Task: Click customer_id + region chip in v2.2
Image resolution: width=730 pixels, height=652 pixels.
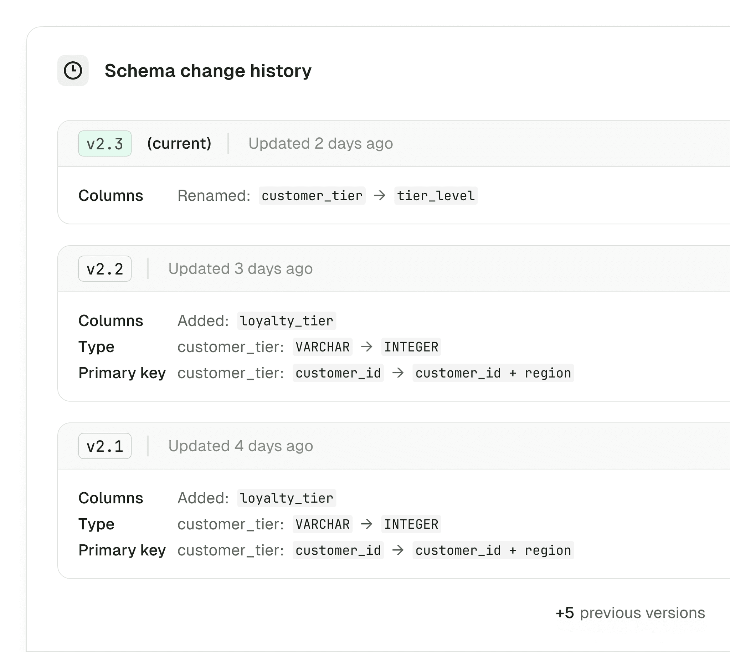Action: pyautogui.click(x=493, y=373)
